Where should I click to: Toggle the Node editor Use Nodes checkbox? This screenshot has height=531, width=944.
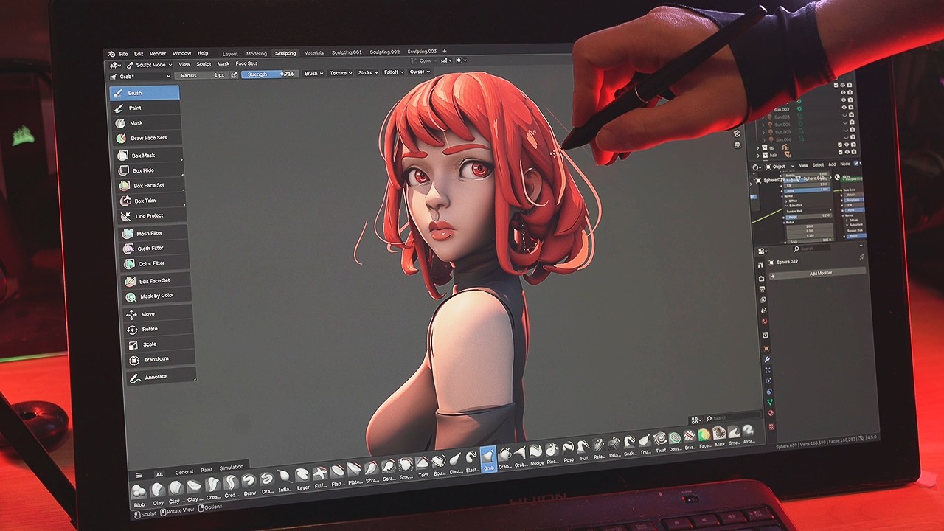point(856,164)
